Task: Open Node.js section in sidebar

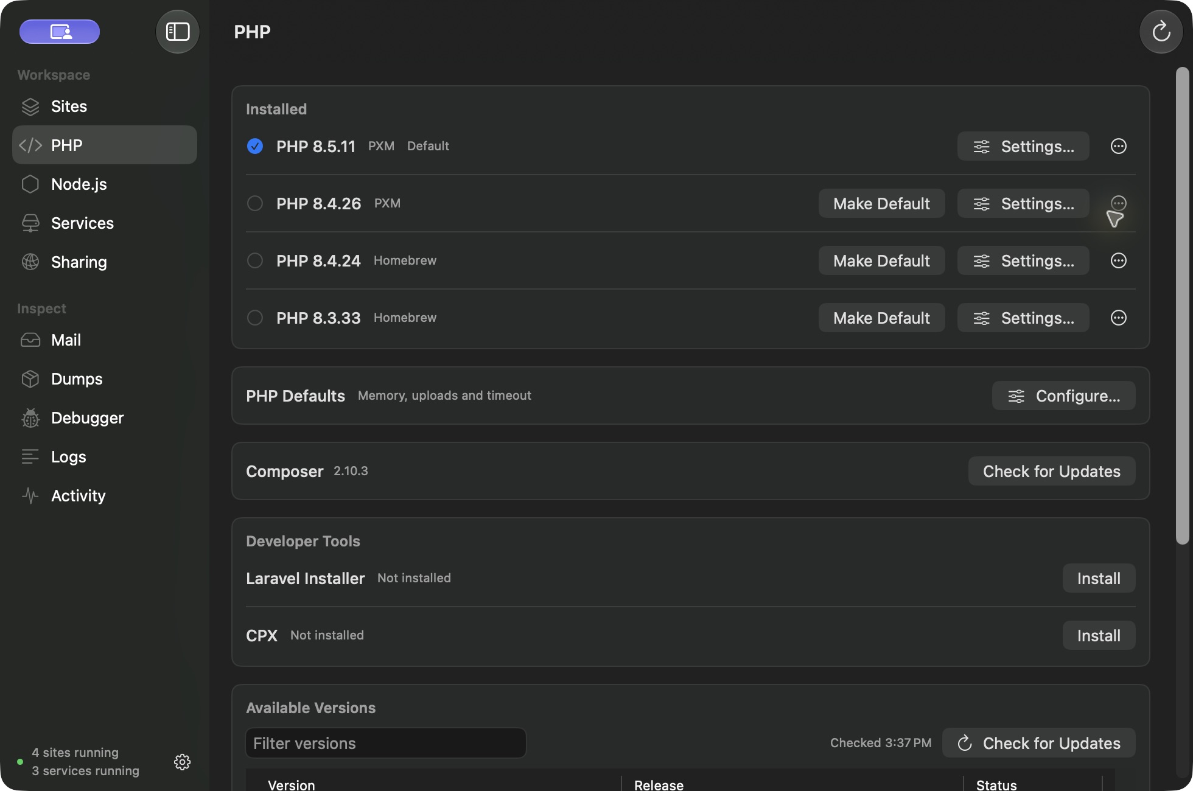Action: (x=105, y=184)
